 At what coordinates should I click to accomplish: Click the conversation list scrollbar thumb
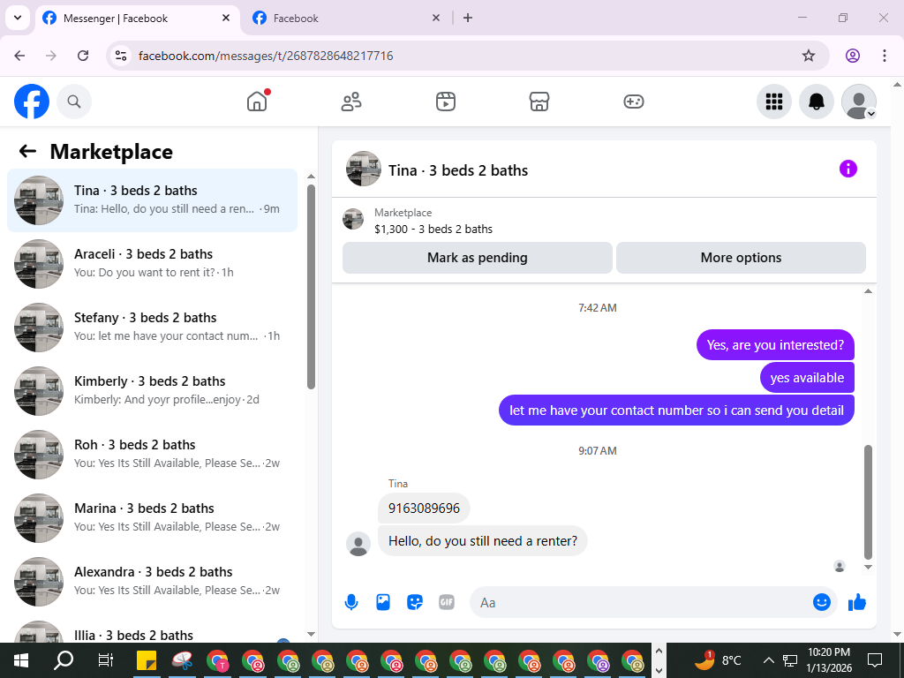pos(312,287)
